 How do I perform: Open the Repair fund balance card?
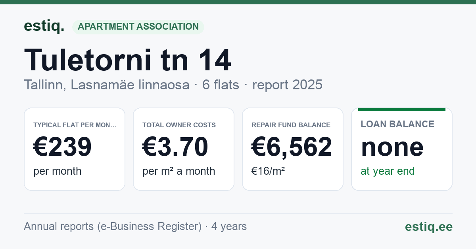(293, 149)
